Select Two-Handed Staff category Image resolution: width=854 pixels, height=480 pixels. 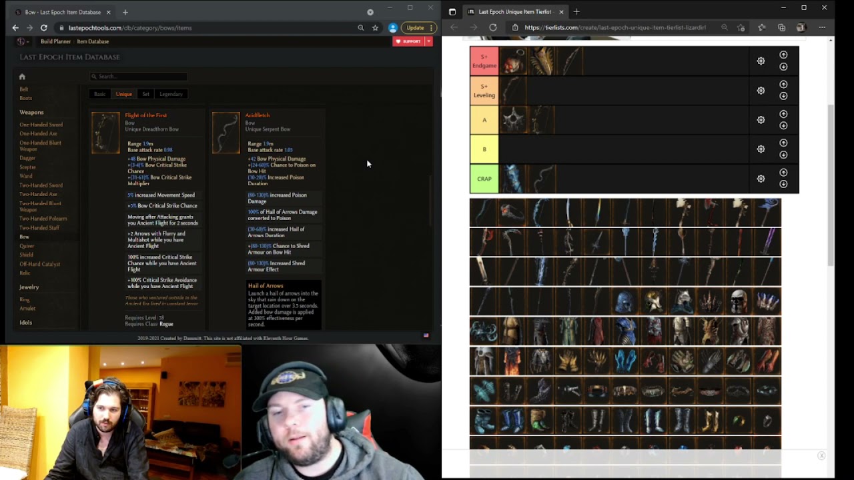pos(39,228)
